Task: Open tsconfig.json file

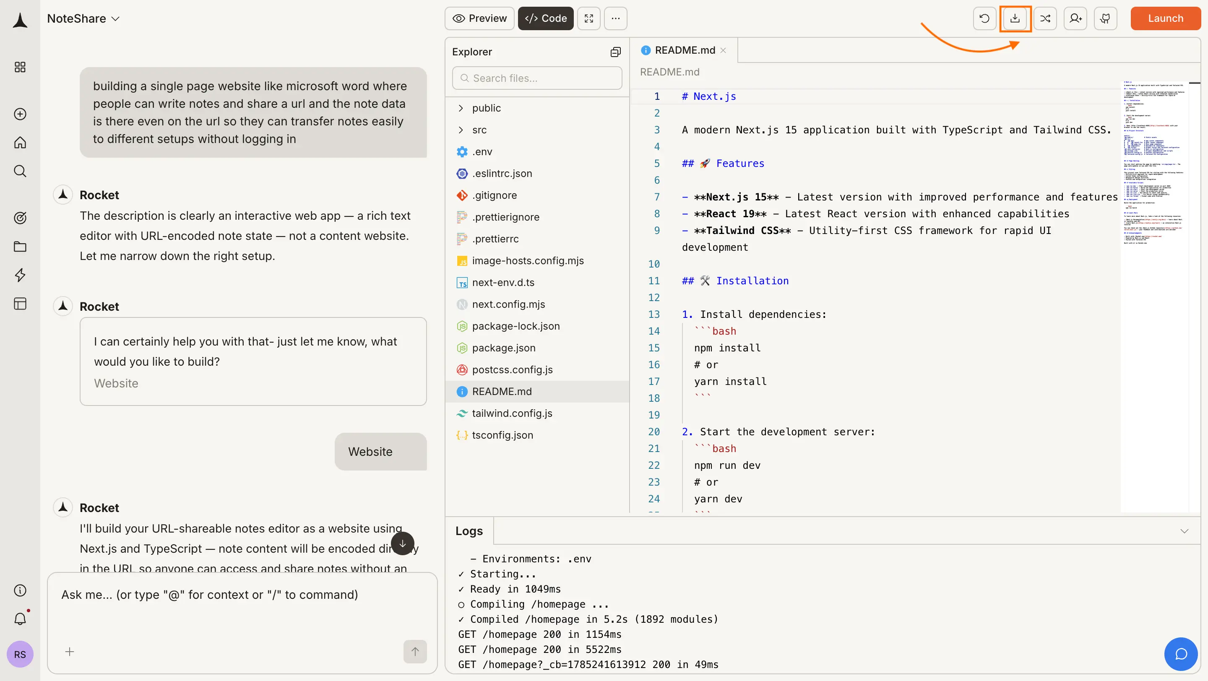Action: pyautogui.click(x=537, y=435)
